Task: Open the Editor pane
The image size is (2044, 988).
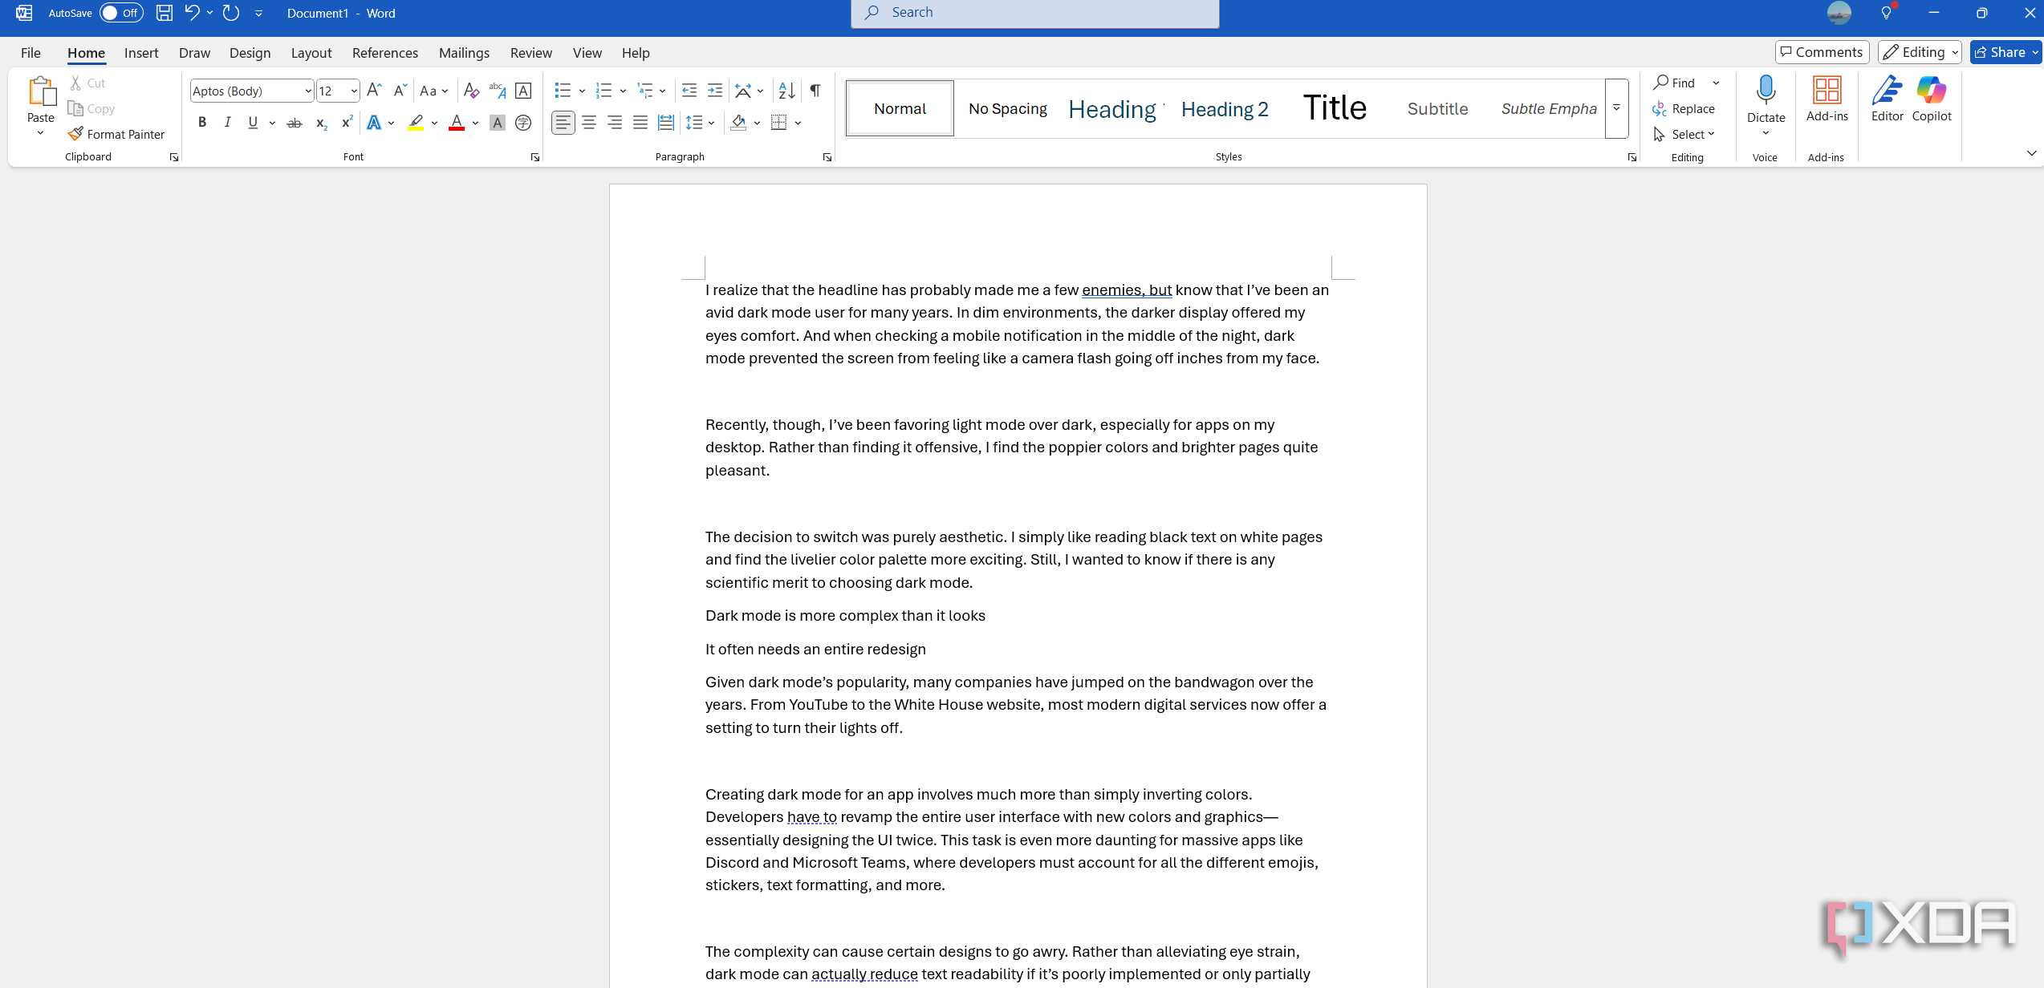Action: tap(1887, 99)
